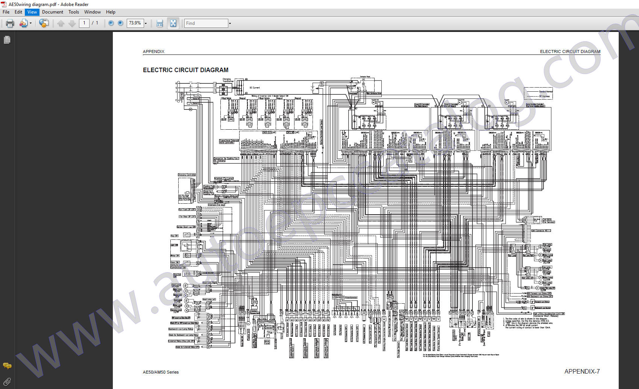Select the Print icon
Screen dimensions: 639x389
click(x=10, y=23)
